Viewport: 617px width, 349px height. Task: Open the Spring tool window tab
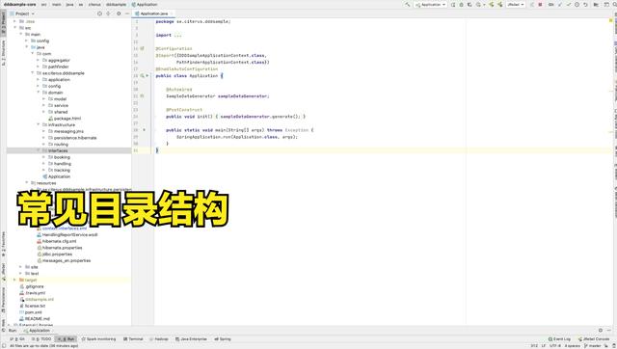pyautogui.click(x=223, y=338)
